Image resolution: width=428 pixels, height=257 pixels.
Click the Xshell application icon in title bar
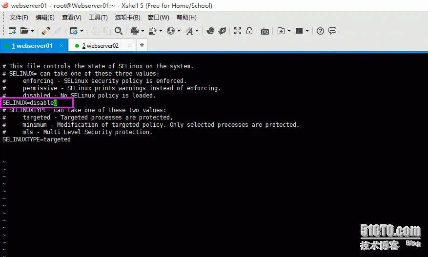click(x=5, y=5)
